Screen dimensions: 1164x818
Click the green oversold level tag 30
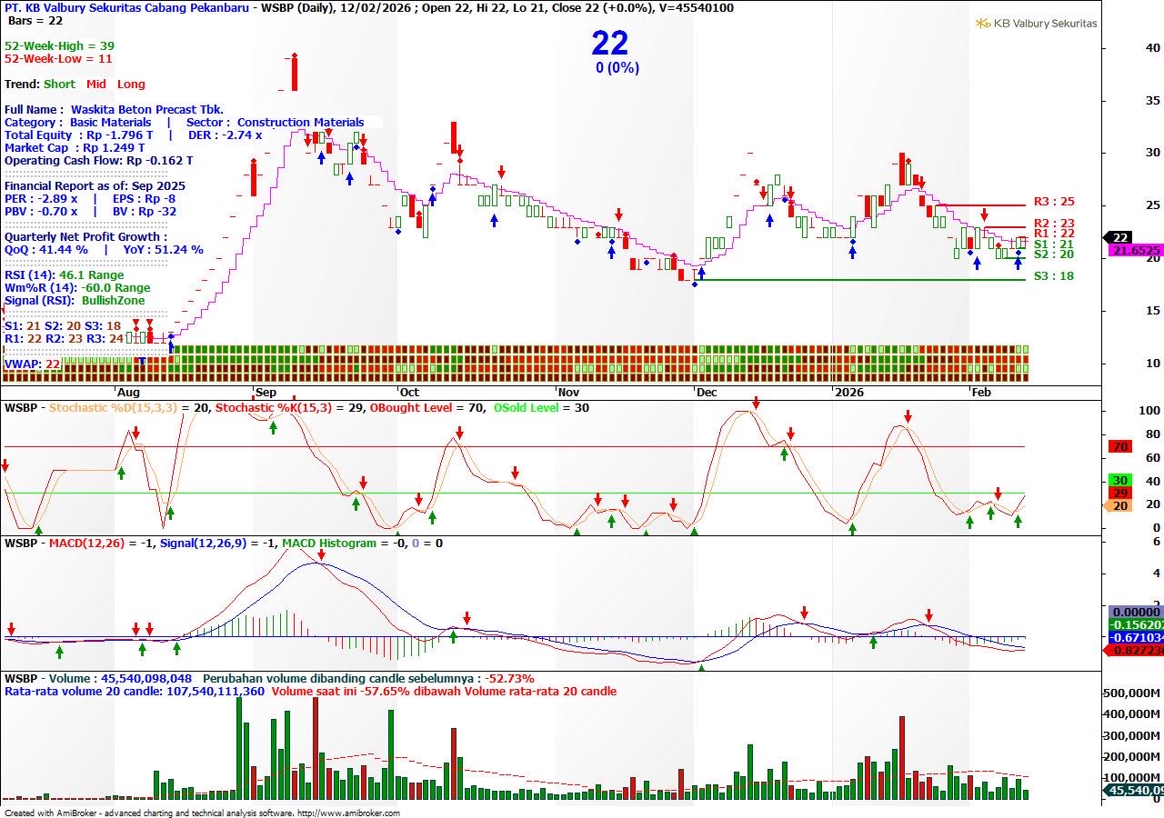click(1120, 480)
